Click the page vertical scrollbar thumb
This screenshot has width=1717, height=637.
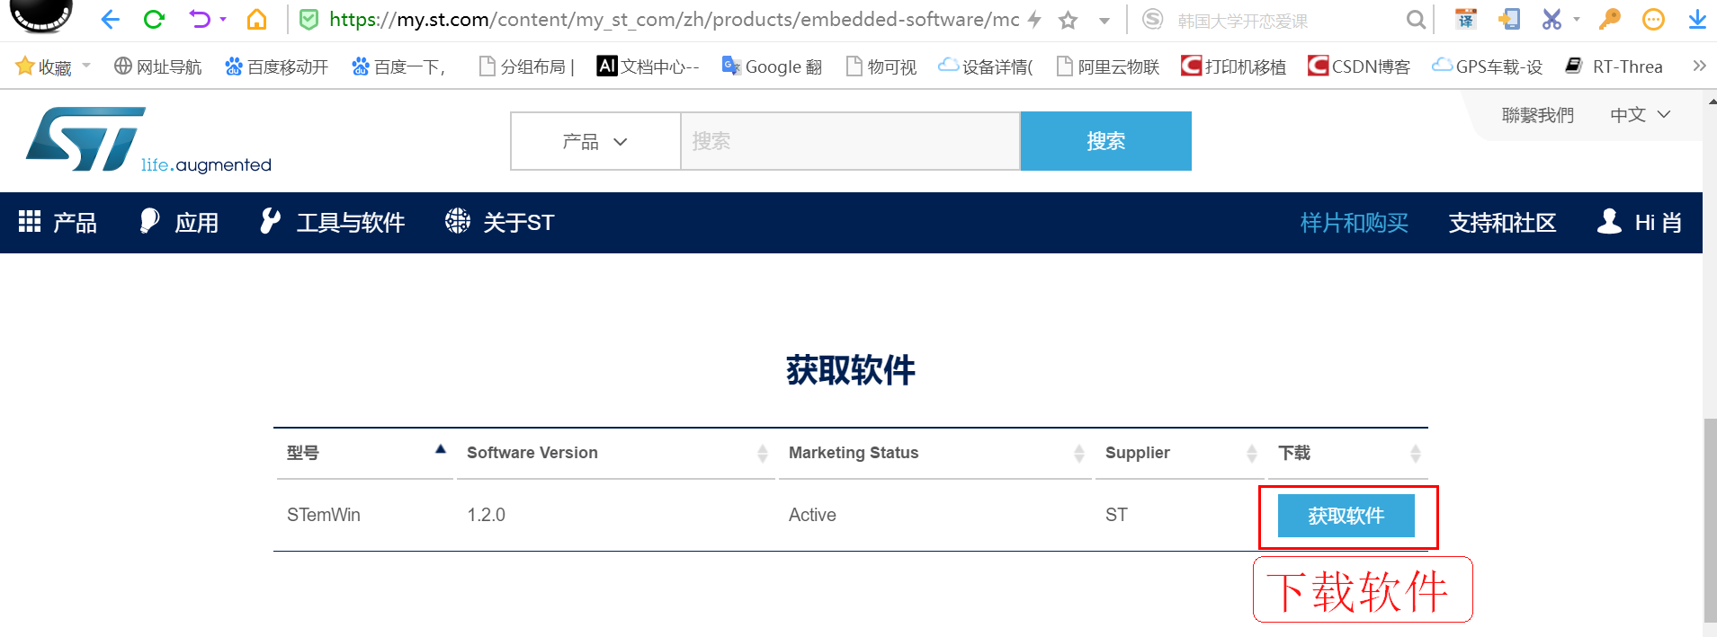(1710, 519)
